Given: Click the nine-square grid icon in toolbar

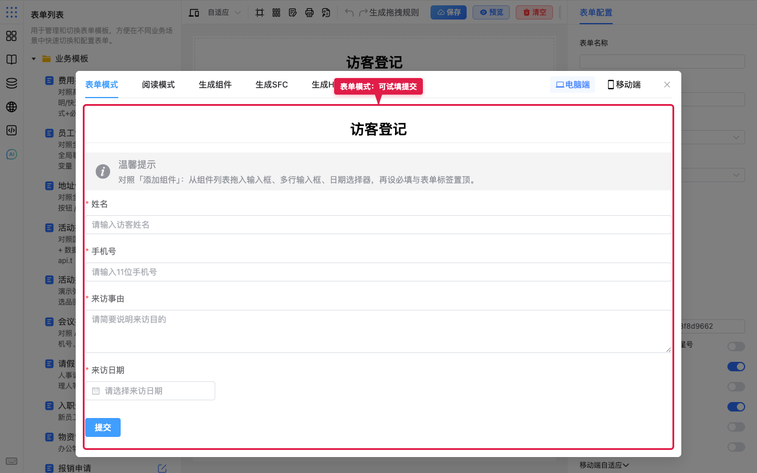Looking at the screenshot, I should [276, 12].
